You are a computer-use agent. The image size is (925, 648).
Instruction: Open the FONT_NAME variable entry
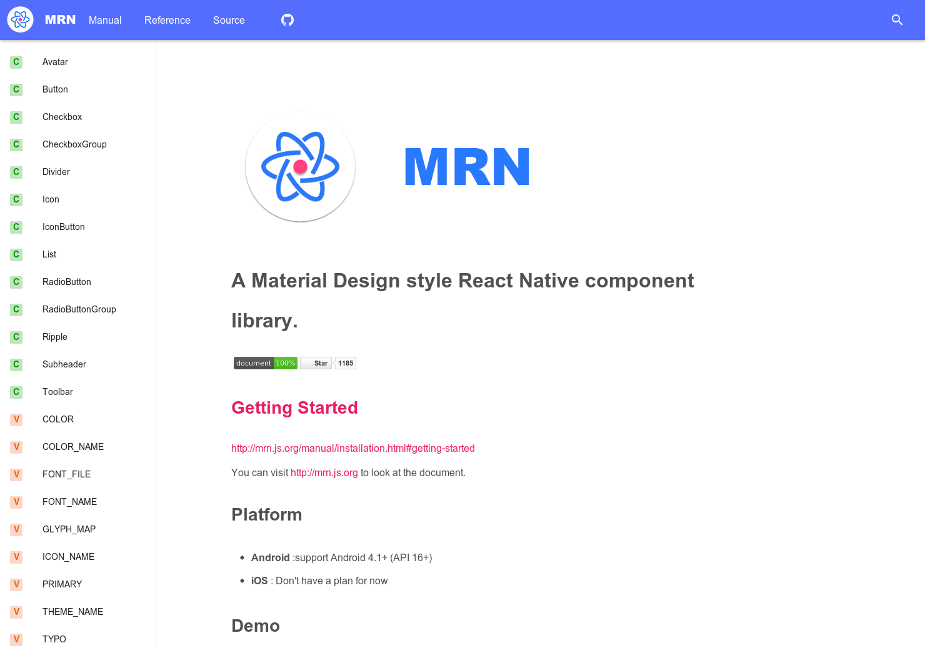click(x=69, y=502)
